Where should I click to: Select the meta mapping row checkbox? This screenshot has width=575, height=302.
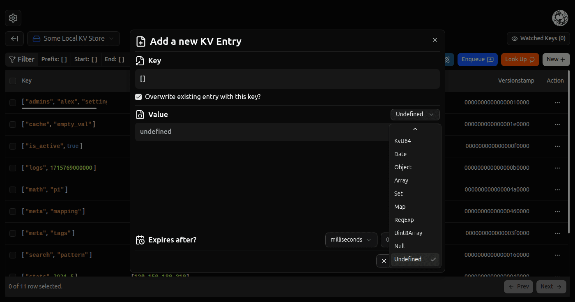13,211
